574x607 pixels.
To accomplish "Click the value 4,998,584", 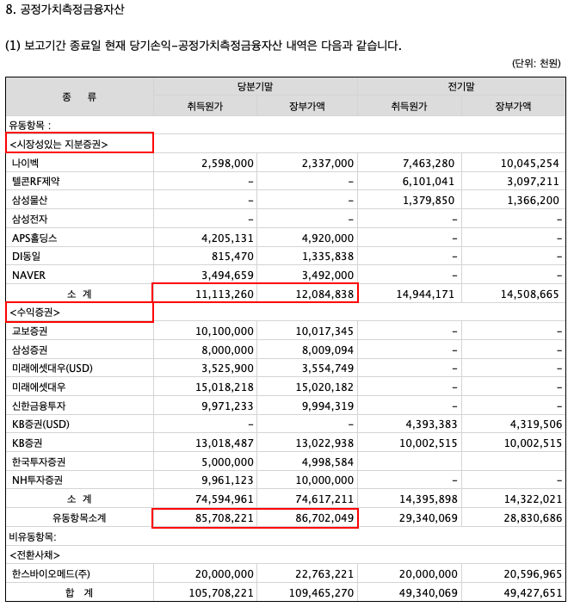I will pyautogui.click(x=328, y=462).
